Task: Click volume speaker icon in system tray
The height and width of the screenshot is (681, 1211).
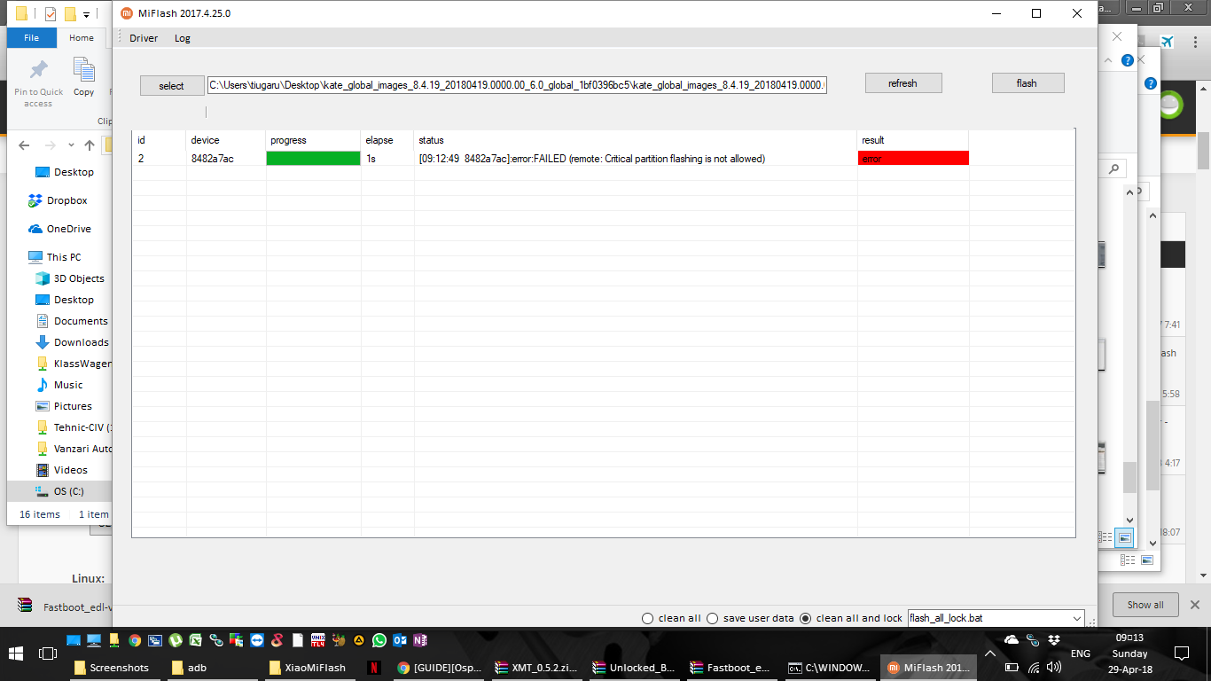Action: (1054, 667)
